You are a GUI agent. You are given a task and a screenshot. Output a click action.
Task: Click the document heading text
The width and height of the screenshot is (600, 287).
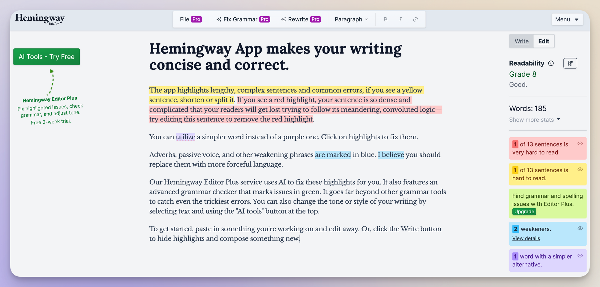[275, 57]
